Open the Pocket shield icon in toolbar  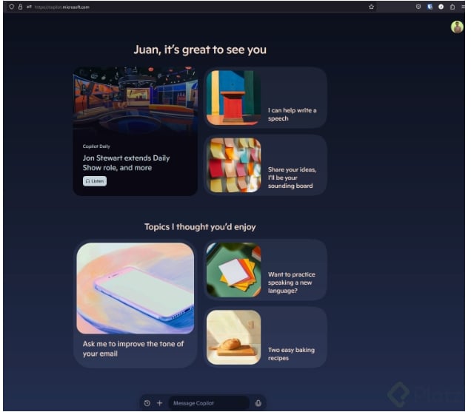(x=418, y=7)
